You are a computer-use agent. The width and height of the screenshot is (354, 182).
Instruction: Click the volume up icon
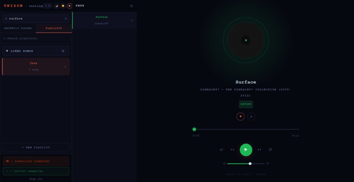(x=268, y=164)
